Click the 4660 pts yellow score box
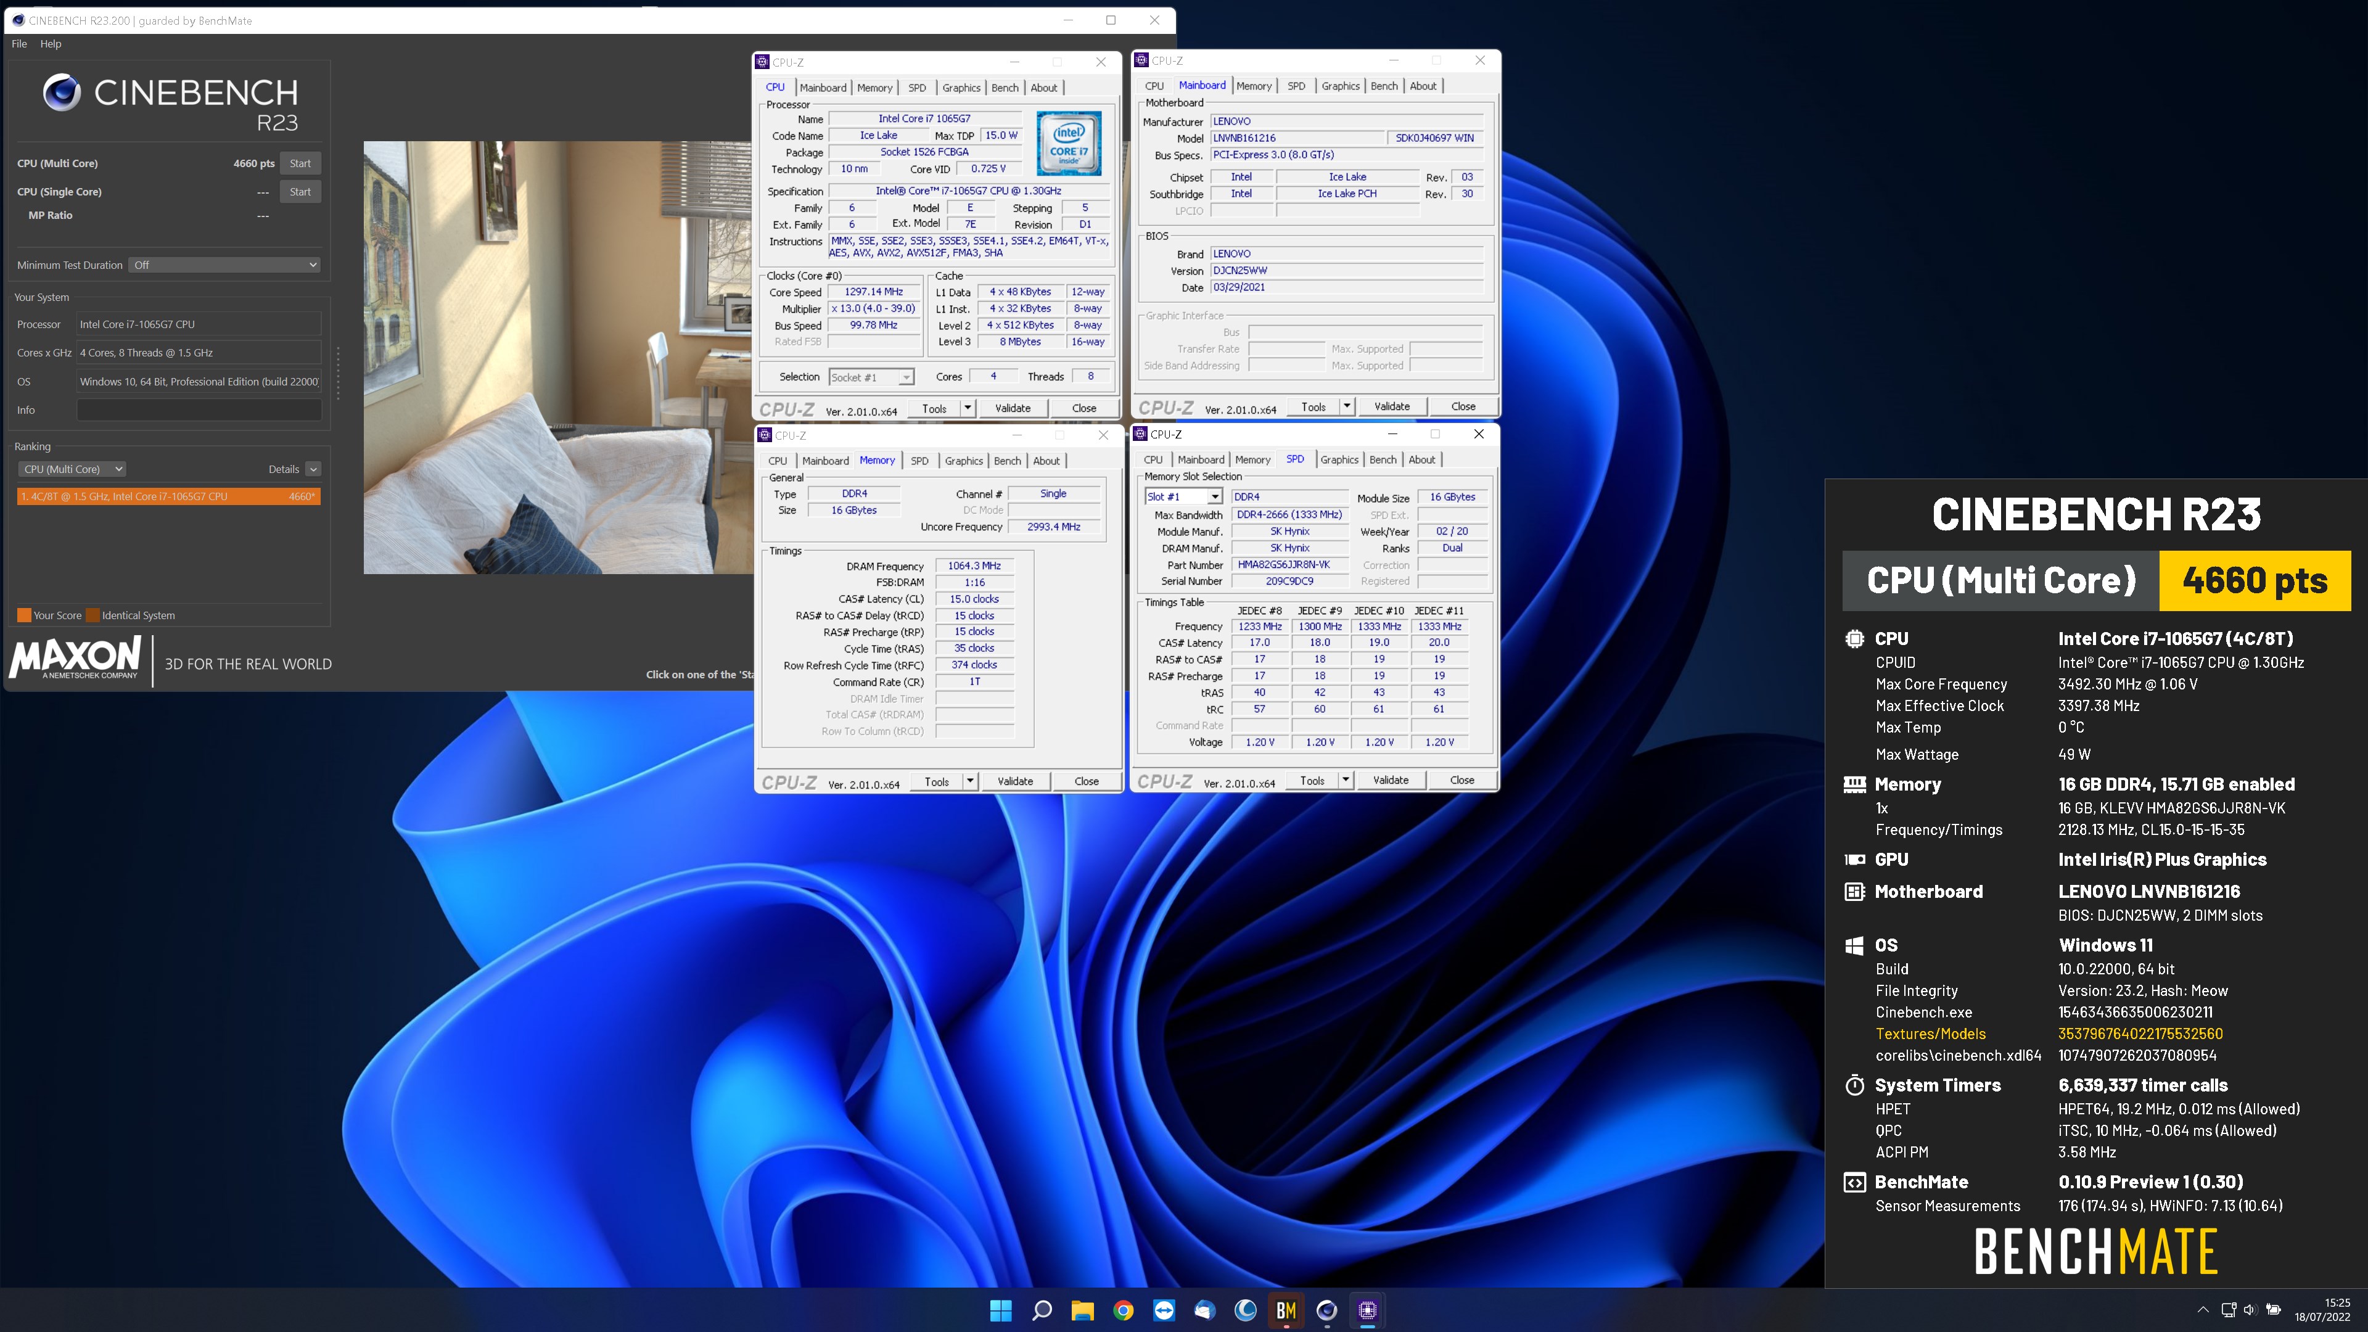This screenshot has width=2368, height=1332. coord(2255,581)
